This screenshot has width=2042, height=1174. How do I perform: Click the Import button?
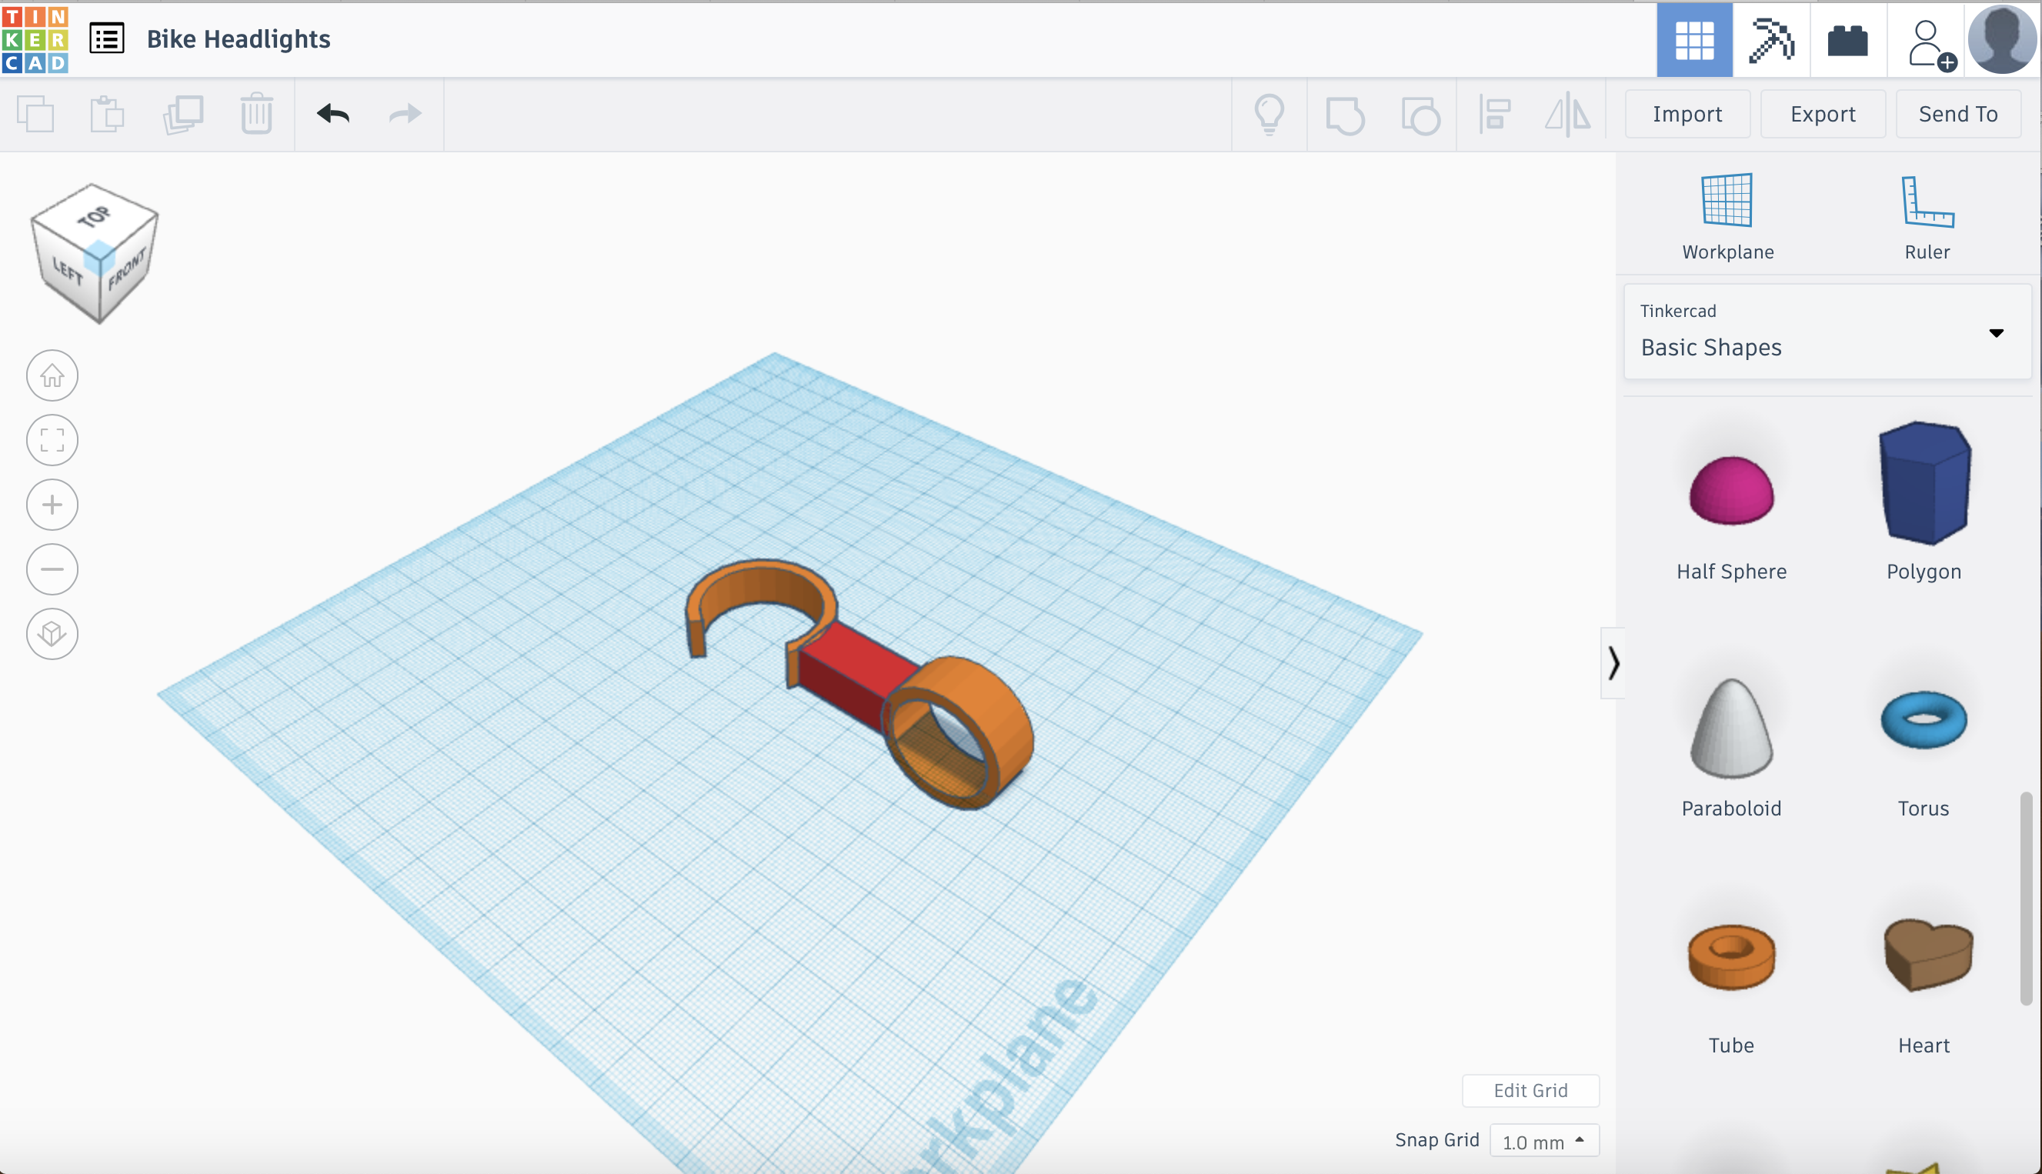pyautogui.click(x=1687, y=115)
